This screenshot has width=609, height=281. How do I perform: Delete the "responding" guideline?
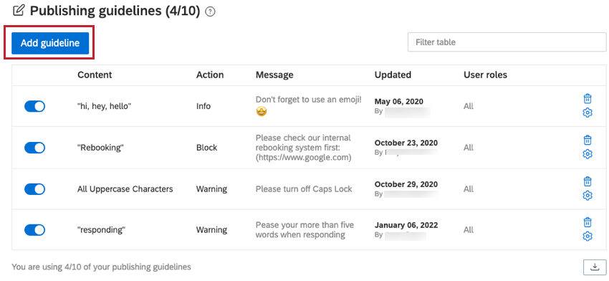click(588, 222)
